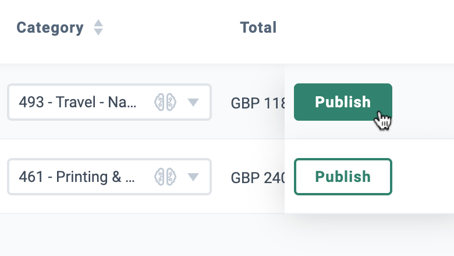
Task: Publish the 493 - Travel expense
Action: (x=343, y=102)
